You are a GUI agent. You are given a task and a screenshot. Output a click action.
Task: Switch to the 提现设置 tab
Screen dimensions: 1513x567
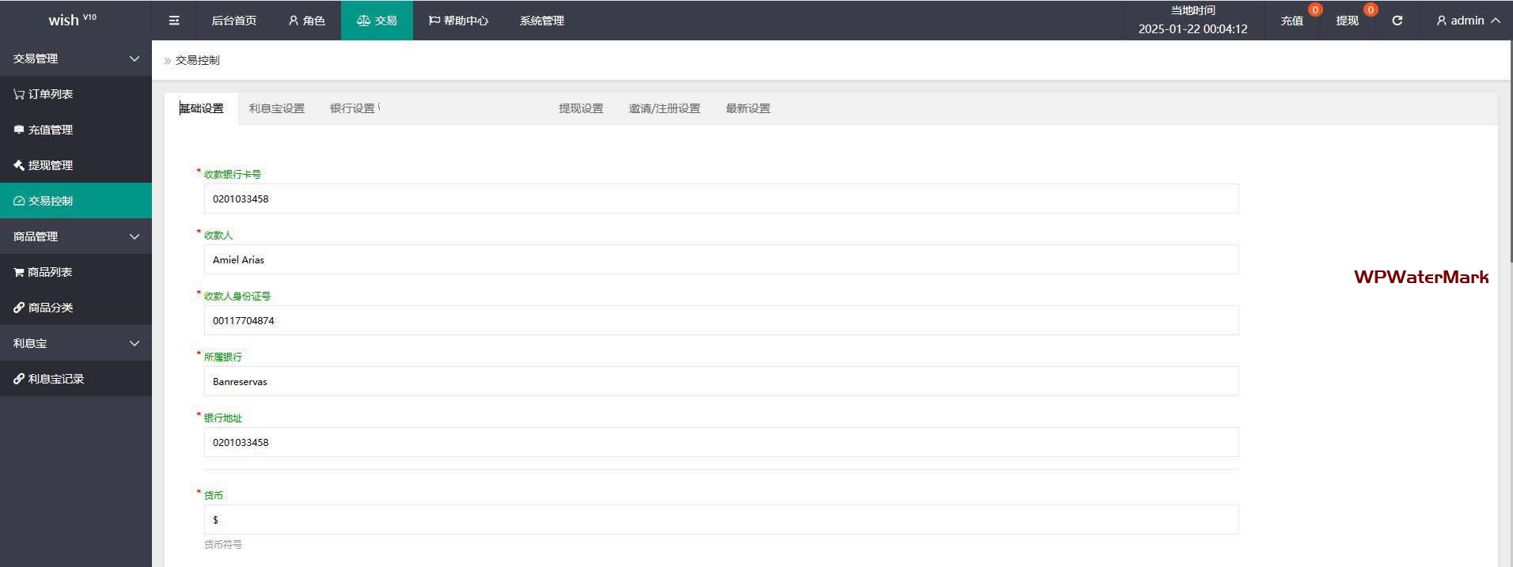point(581,108)
